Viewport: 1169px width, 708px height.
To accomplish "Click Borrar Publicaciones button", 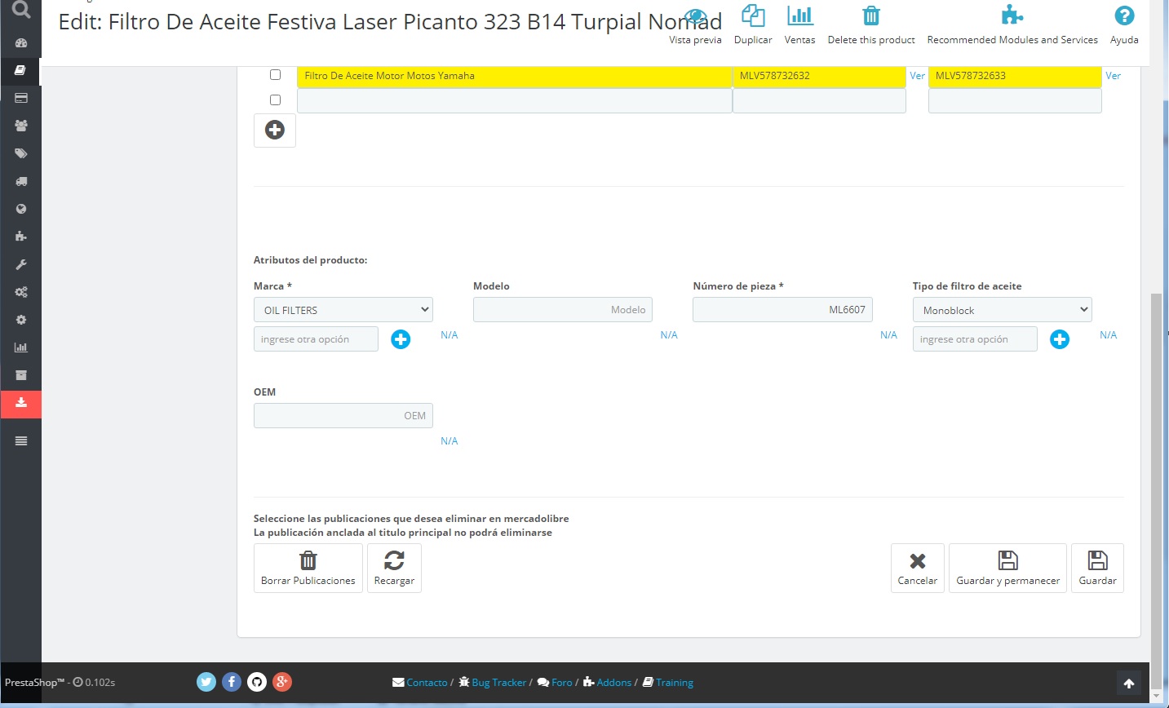I will click(308, 568).
